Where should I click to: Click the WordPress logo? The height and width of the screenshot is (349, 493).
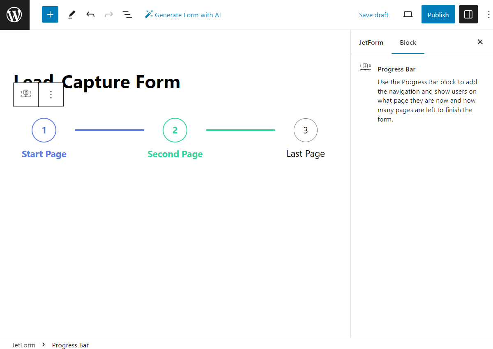pos(14,14)
